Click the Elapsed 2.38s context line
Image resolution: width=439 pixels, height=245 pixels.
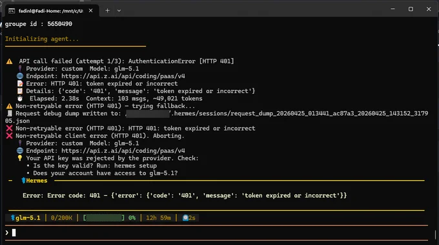(116, 99)
